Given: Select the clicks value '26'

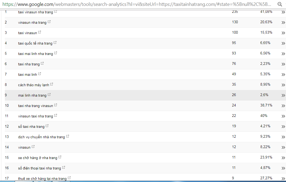Looking at the screenshot, I should [x=234, y=95].
